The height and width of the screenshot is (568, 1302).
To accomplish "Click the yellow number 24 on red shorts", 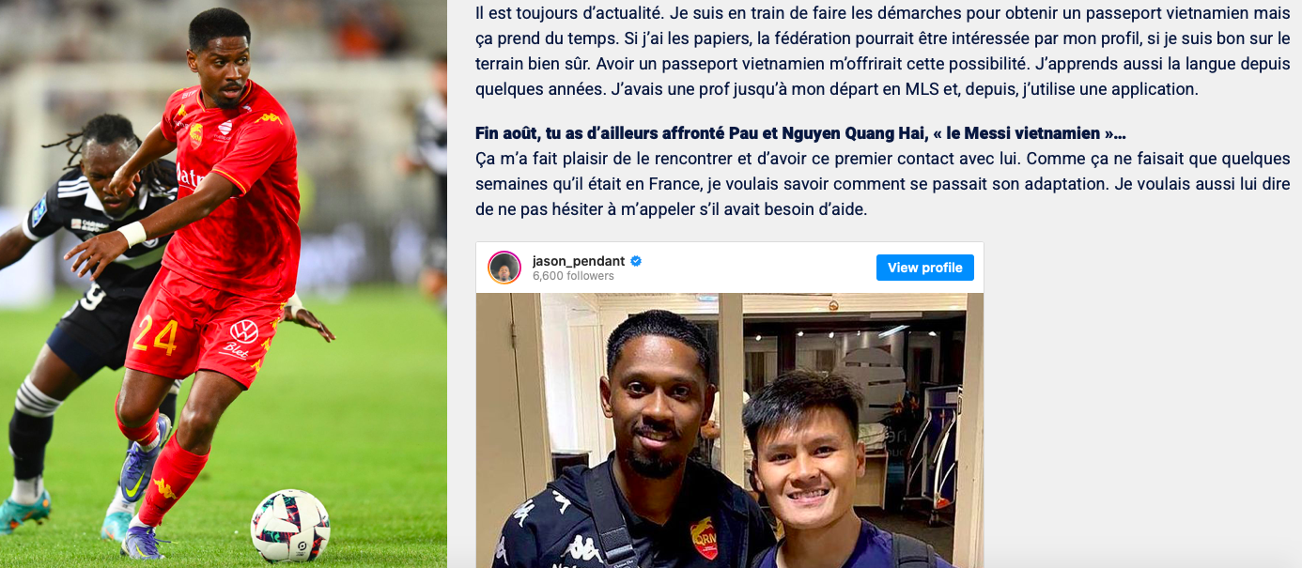I will (155, 336).
